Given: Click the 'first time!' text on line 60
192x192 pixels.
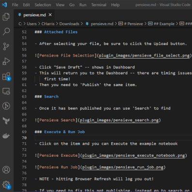Looking at the screenshot, I should coord(57,79).
